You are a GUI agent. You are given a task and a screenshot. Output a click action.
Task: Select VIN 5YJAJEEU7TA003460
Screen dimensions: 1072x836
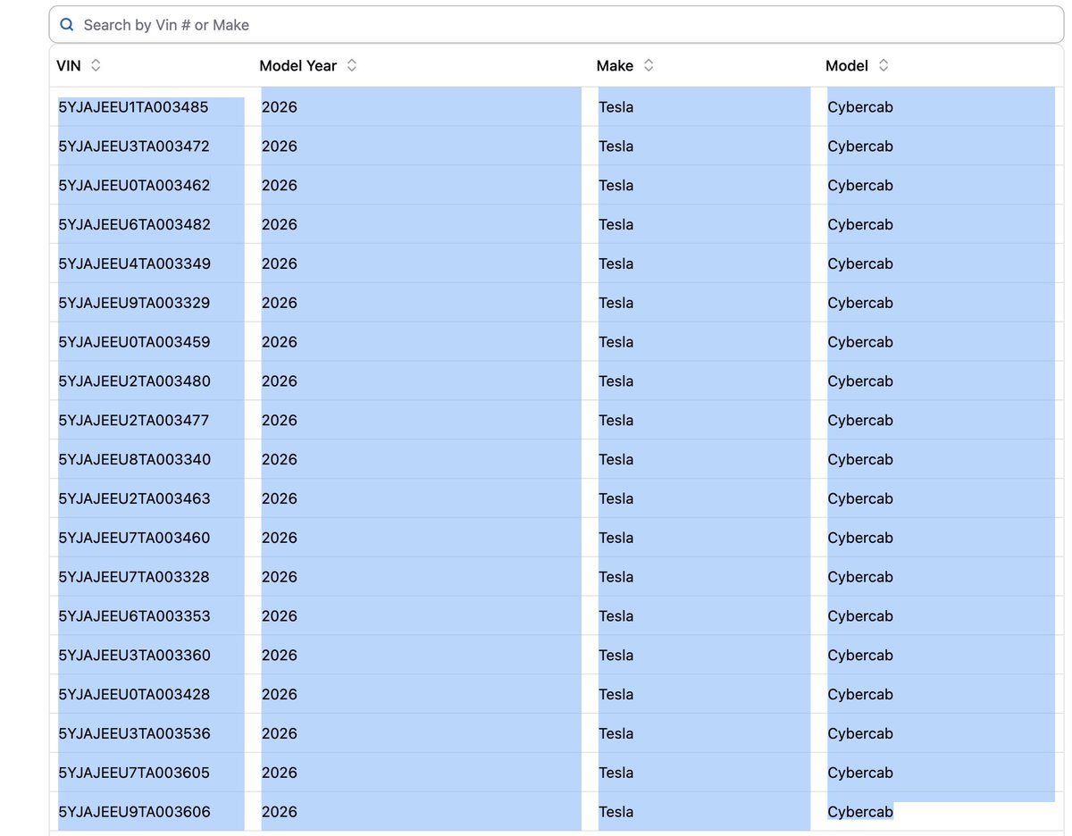pyautogui.click(x=134, y=539)
